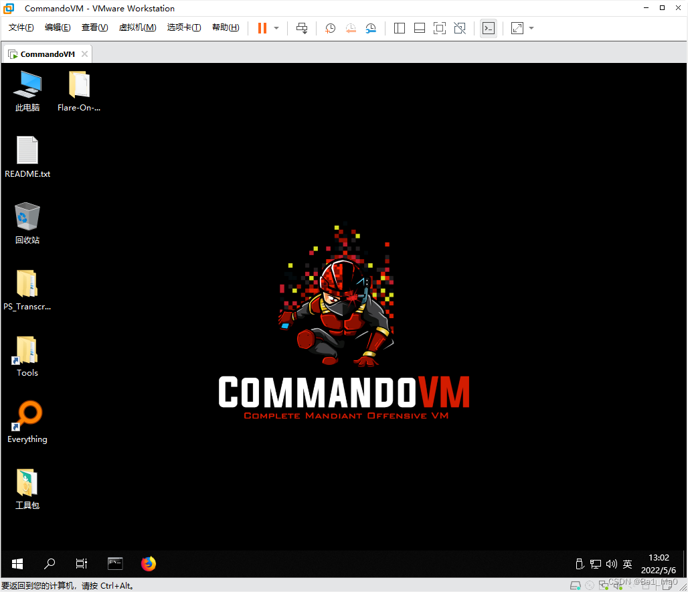Screen dimensions: 688x592
Task: Open the volume tray icon
Action: 611,564
